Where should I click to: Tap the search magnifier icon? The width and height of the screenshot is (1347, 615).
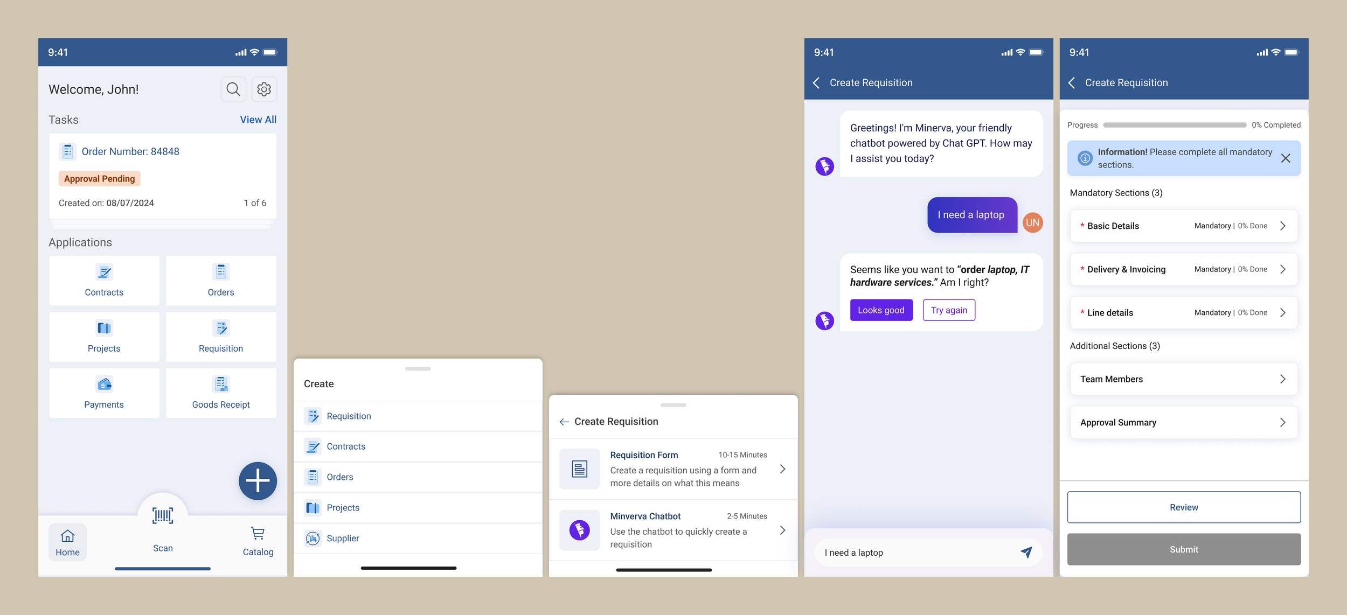(233, 89)
